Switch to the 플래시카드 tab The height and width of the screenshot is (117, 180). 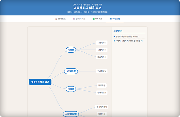click(79, 19)
